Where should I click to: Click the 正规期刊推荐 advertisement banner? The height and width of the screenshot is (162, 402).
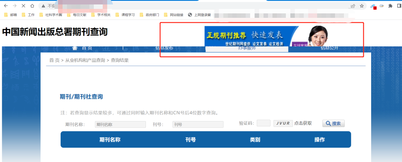(267, 36)
